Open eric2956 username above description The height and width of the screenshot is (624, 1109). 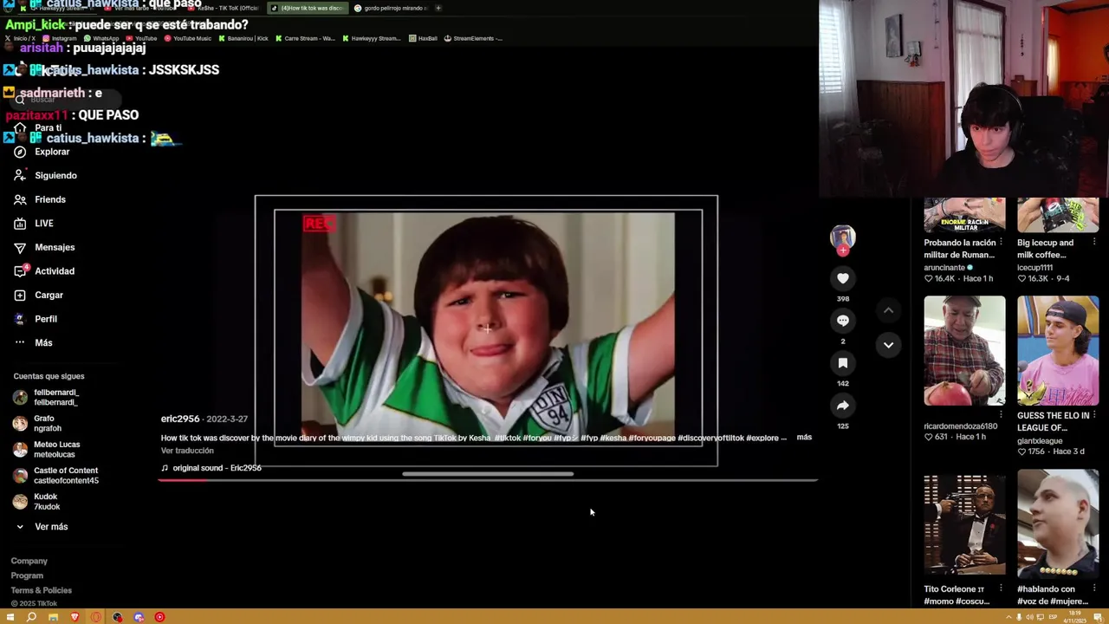(180, 419)
